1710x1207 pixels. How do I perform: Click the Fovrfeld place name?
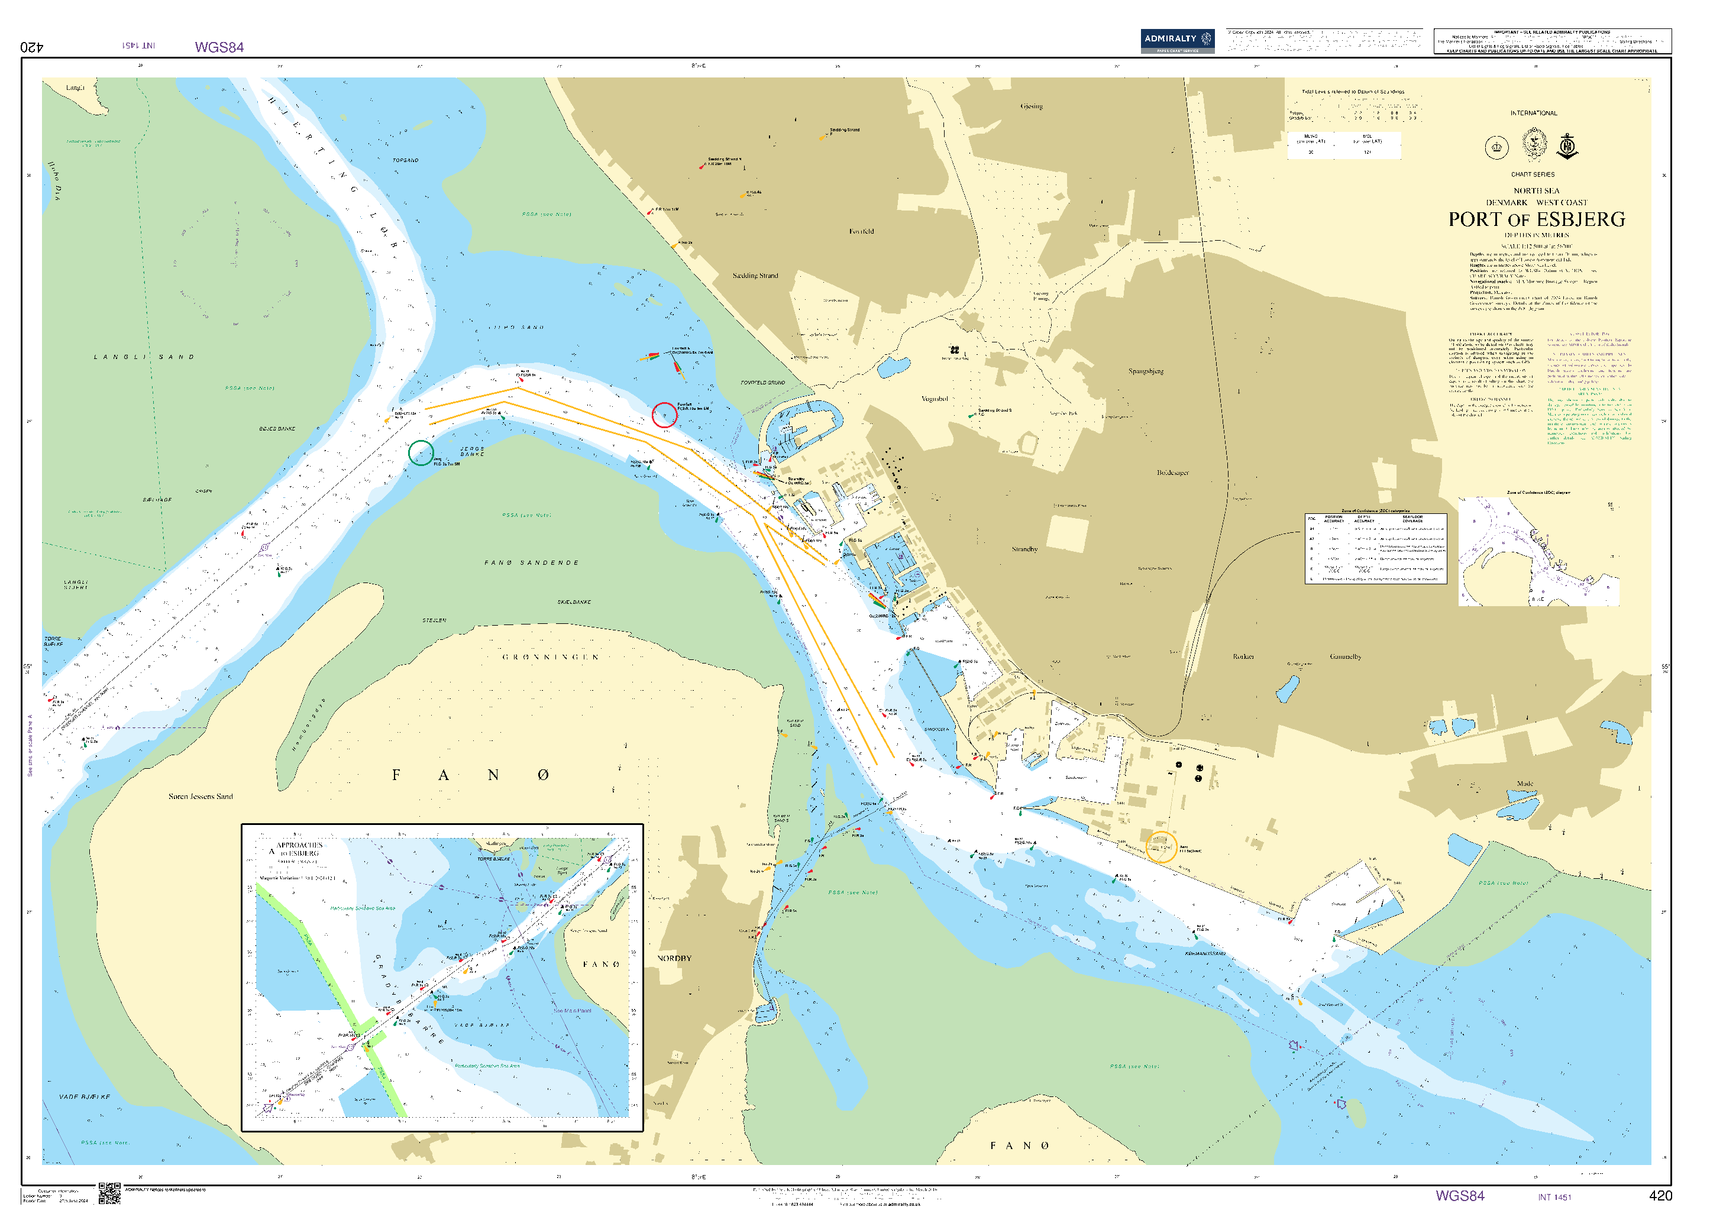tap(861, 232)
